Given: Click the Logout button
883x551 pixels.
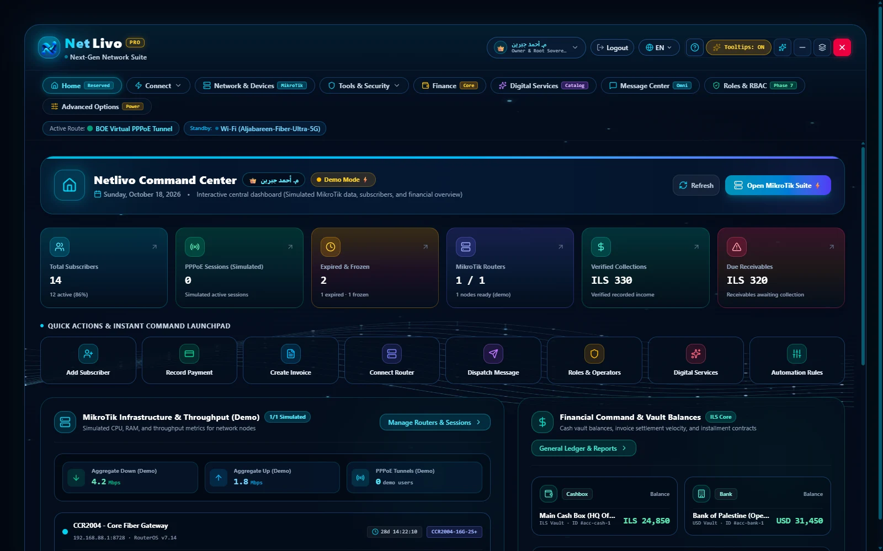Looking at the screenshot, I should 613,47.
